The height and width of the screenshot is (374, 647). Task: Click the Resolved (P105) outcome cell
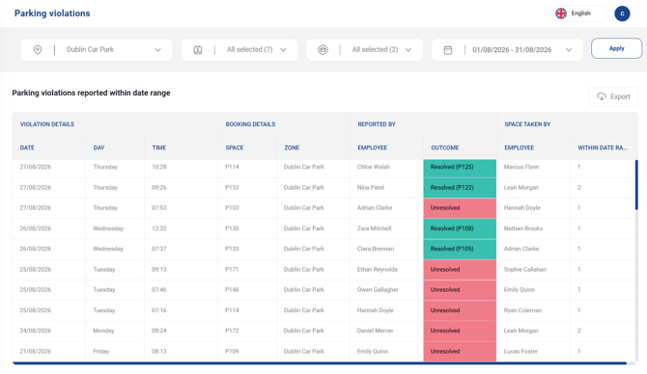pyautogui.click(x=460, y=250)
